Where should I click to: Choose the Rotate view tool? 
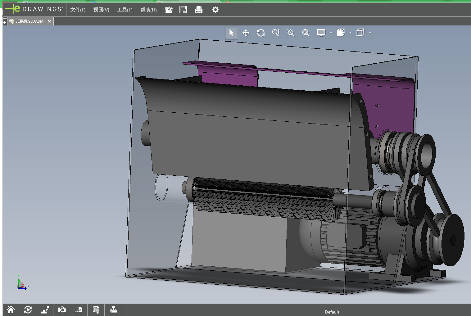(x=261, y=33)
